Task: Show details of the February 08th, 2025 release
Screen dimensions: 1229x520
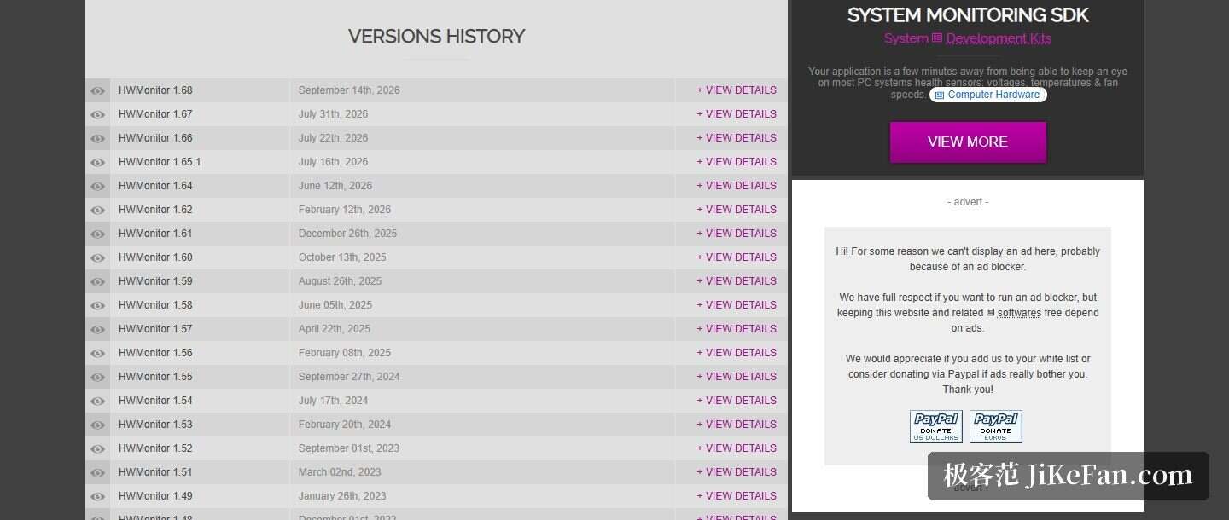Action: click(737, 353)
